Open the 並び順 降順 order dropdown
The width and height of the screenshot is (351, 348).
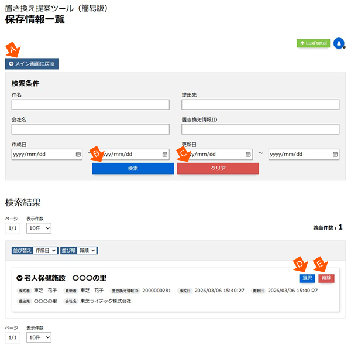click(88, 250)
